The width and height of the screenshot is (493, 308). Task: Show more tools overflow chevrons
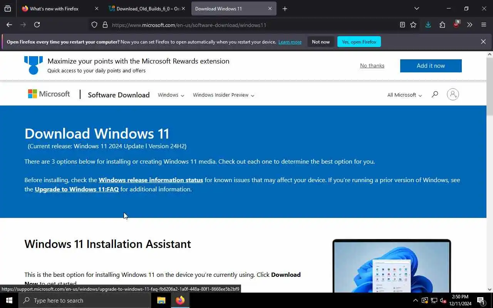[470, 25]
